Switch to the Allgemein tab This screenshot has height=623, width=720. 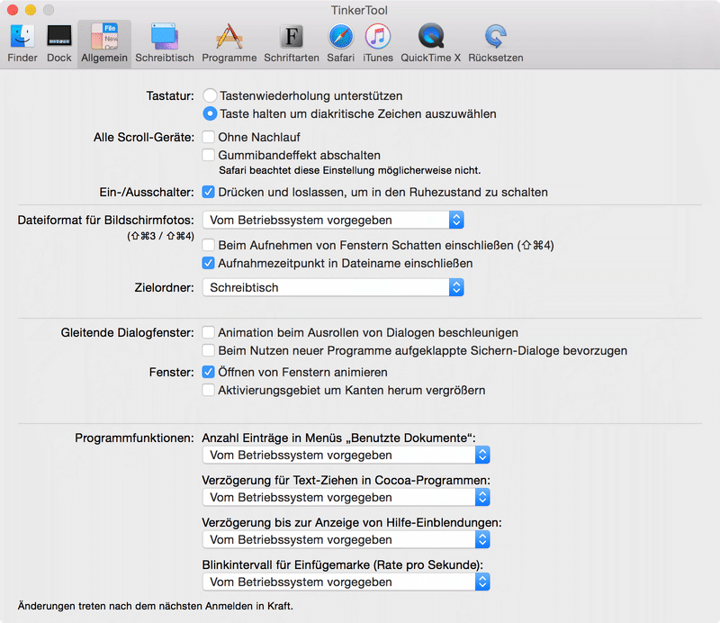104,42
